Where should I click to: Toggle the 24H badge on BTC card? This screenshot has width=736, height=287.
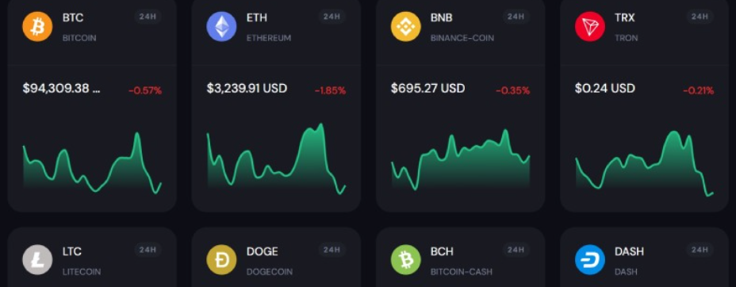(148, 17)
